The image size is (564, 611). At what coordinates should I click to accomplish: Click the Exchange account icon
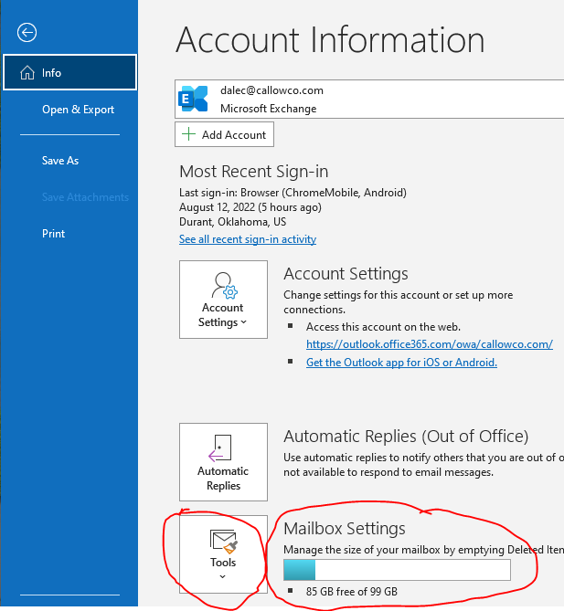point(193,99)
